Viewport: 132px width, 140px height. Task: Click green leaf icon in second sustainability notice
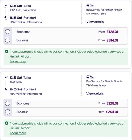(x=7, y=123)
